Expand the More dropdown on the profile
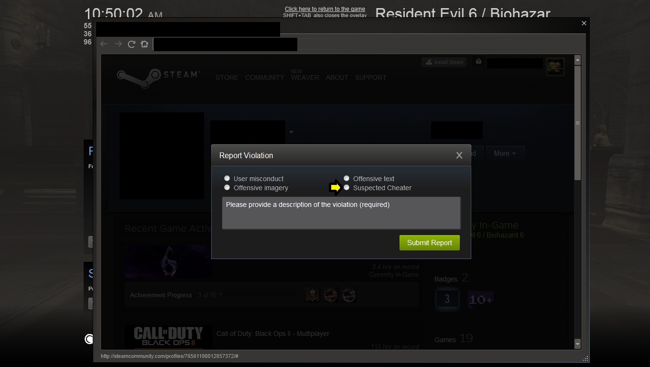 [505, 153]
